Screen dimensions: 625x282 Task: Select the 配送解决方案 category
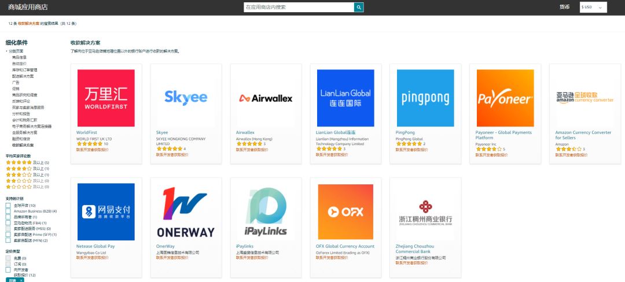23,76
